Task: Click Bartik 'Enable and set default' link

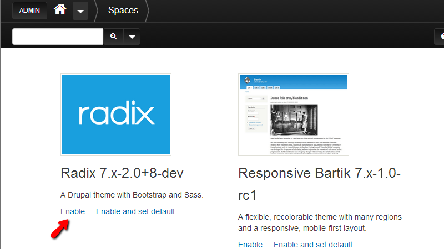Action: (313, 245)
